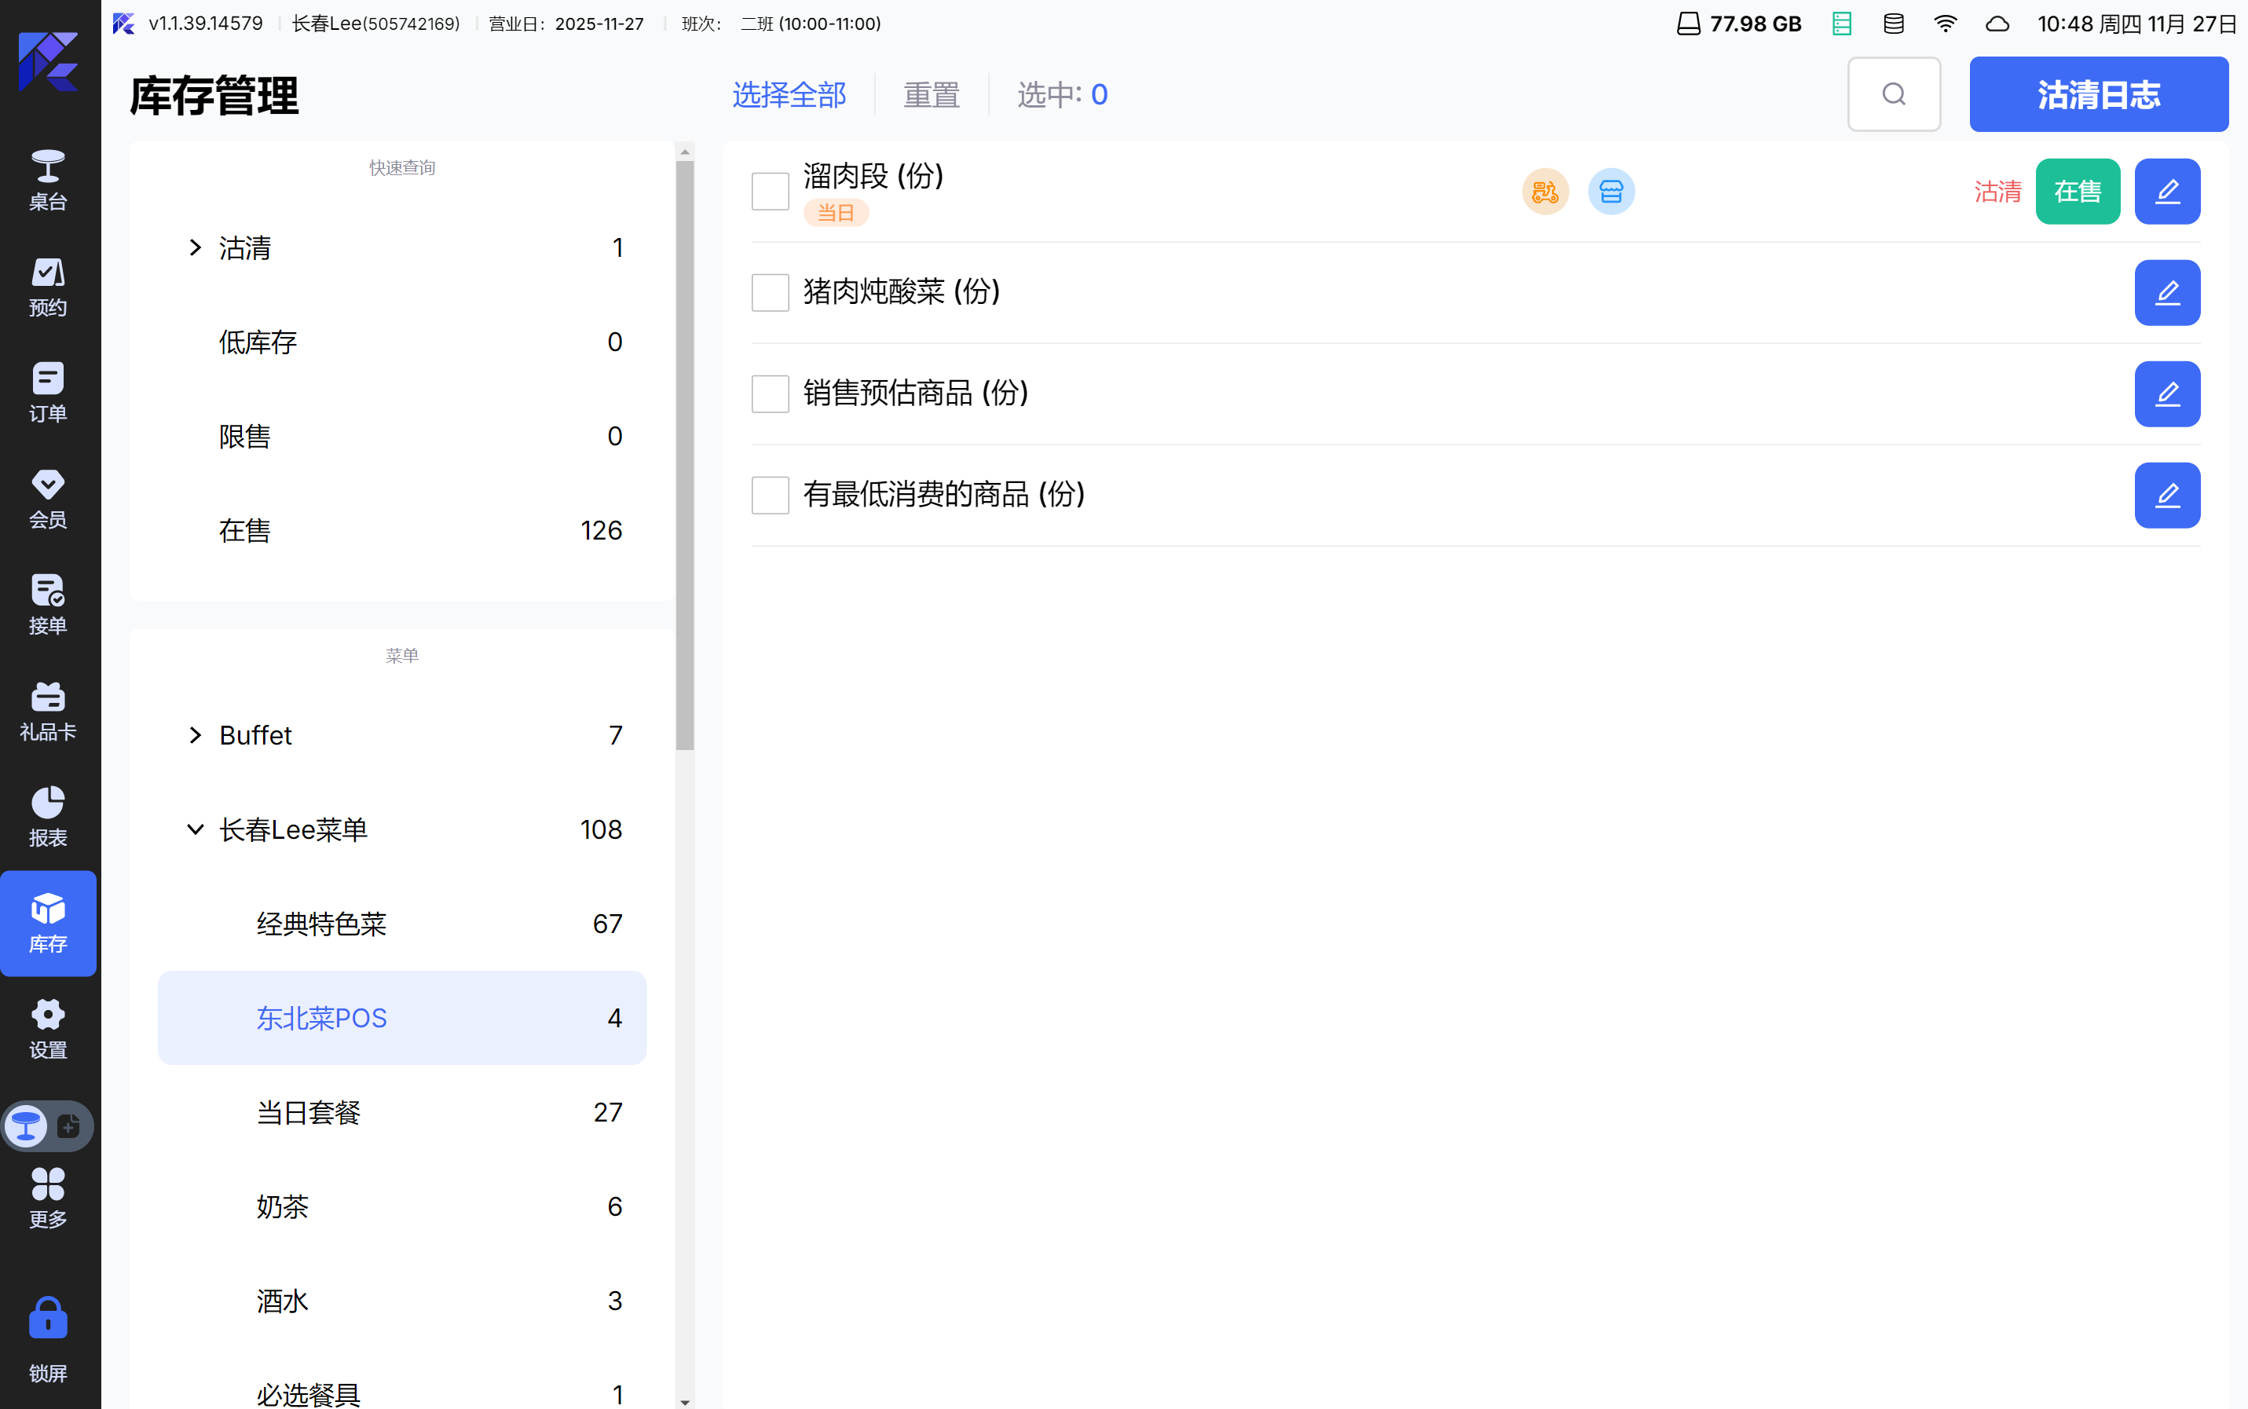Open the 预约 reservations sidebar icon
Viewport: 2248px width, 1409px height.
(x=48, y=286)
